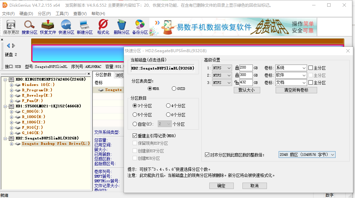Open the 系统 volume label dropdown
Image resolution: width=355 pixels, height=198 pixels.
(291, 68)
